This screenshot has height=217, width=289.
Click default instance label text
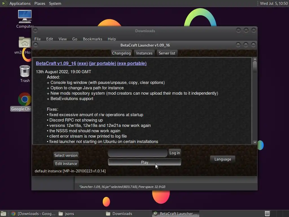(70, 171)
